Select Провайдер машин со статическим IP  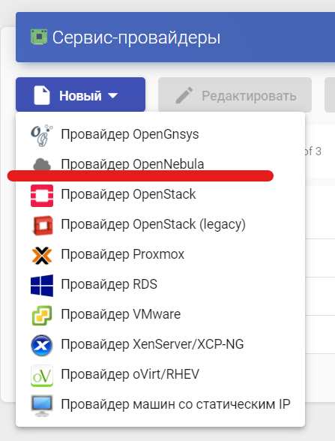pos(160,404)
